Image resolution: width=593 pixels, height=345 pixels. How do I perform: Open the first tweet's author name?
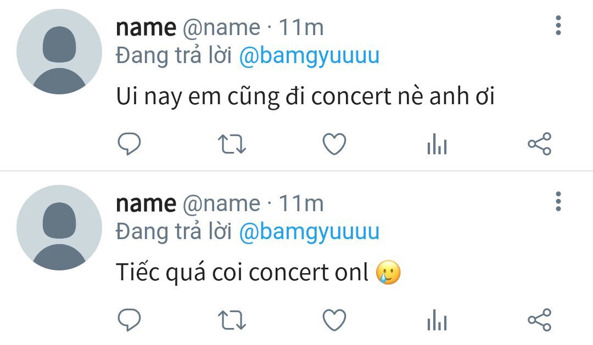146,27
